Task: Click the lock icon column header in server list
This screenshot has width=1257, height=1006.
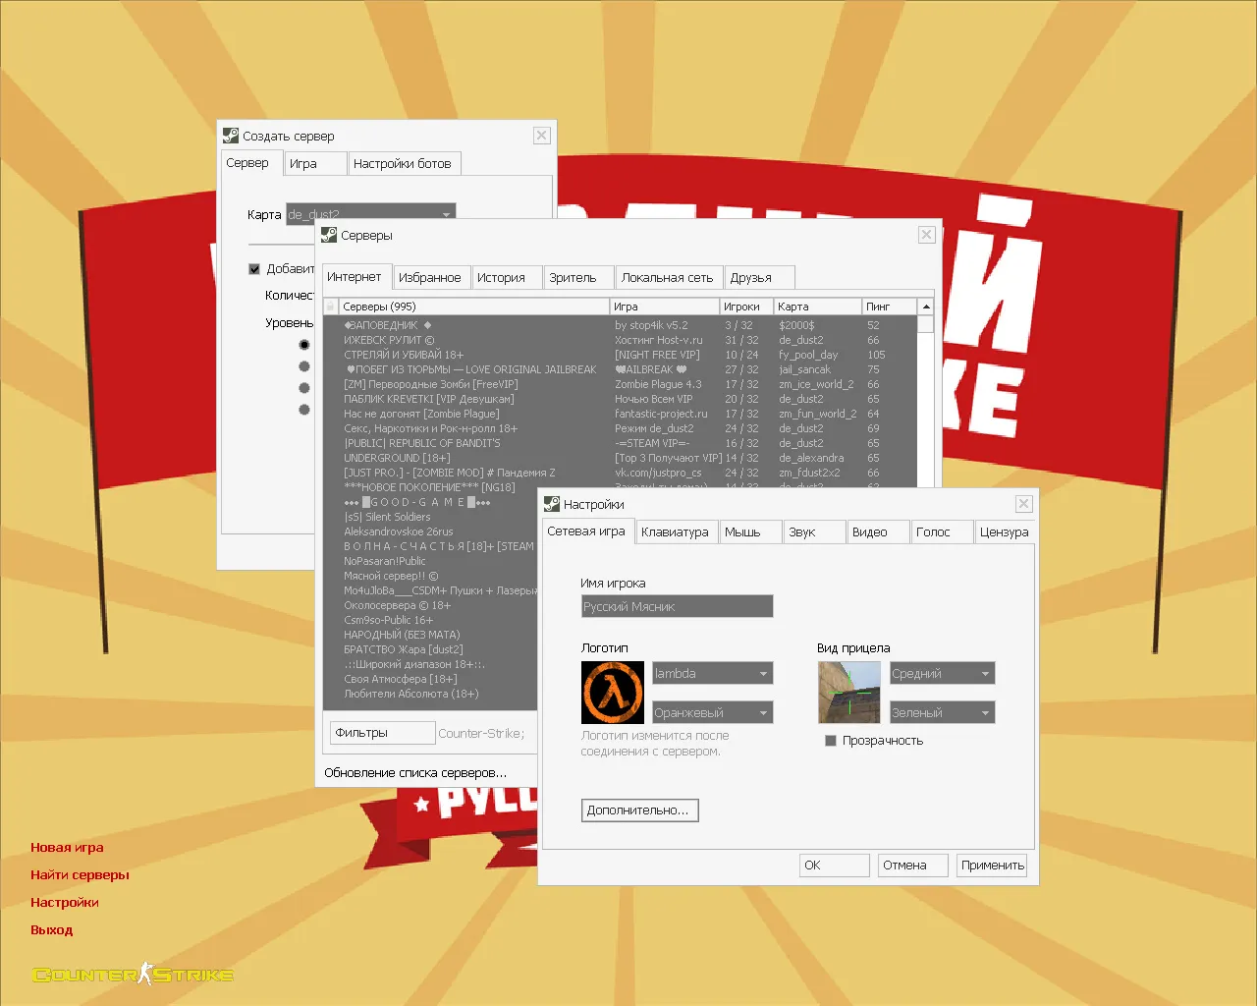Action: (x=331, y=307)
